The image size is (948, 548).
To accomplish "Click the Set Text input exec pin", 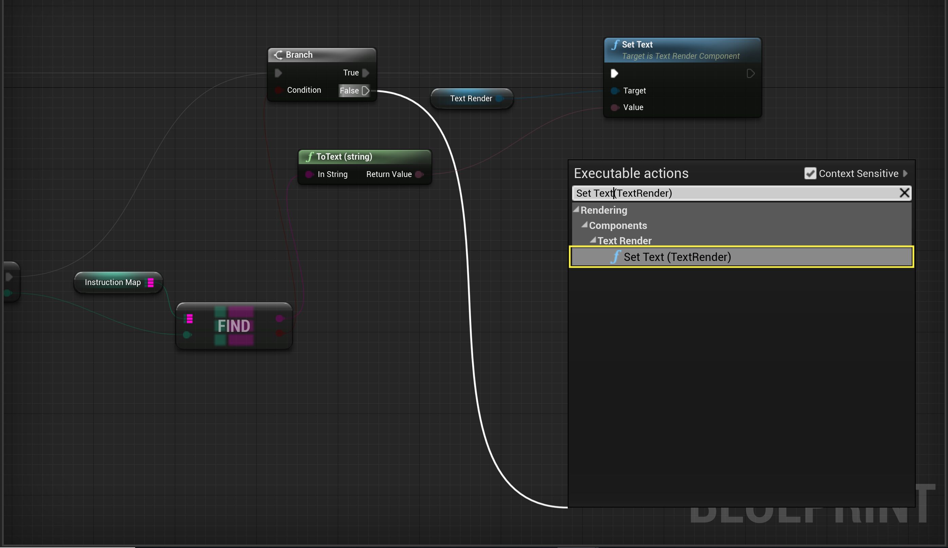I will (615, 73).
